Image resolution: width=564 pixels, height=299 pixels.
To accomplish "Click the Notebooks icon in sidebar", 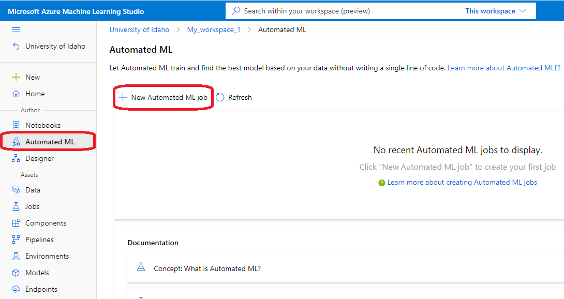I will point(16,125).
